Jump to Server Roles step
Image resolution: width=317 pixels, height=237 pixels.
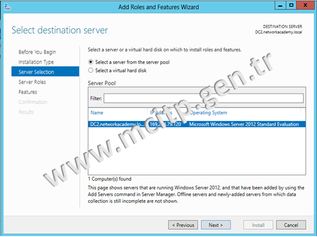[32, 82]
